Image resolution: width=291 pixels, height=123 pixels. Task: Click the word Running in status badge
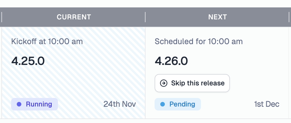39,104
